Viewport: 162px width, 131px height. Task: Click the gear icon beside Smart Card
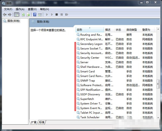pyautogui.click(x=78, y=71)
